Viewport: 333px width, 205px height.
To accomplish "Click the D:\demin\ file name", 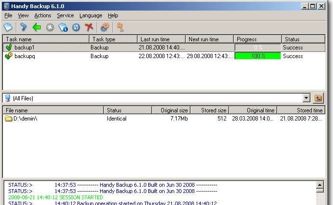I will tap(26, 119).
